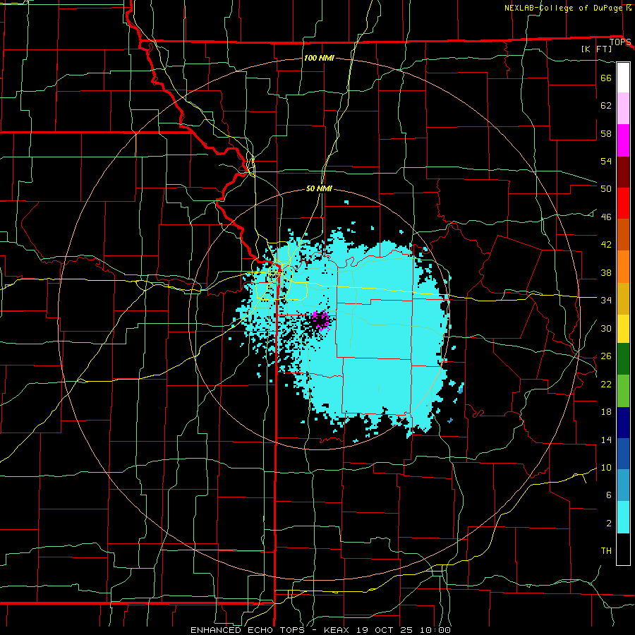
Task: Click the NEXLAB-College of DuPage credit text
Action: [564, 8]
